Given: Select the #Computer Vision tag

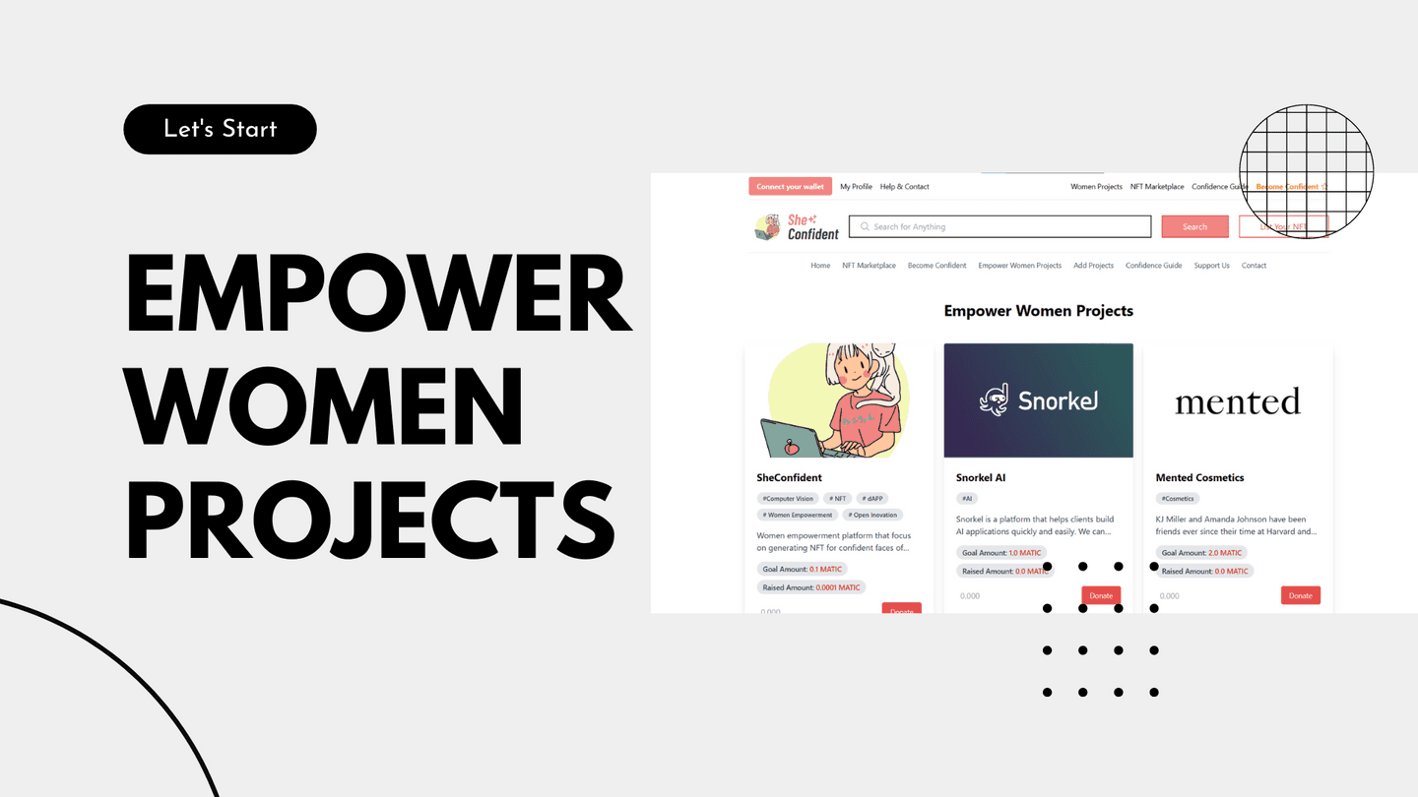Looking at the screenshot, I should coord(788,499).
